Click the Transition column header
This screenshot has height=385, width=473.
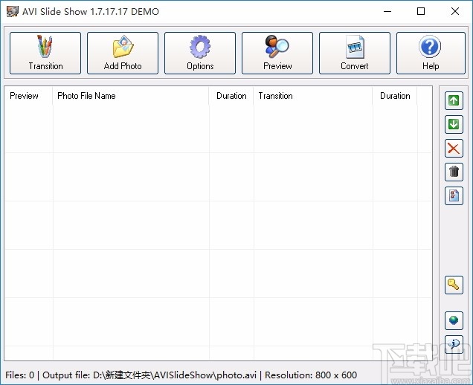coord(313,96)
